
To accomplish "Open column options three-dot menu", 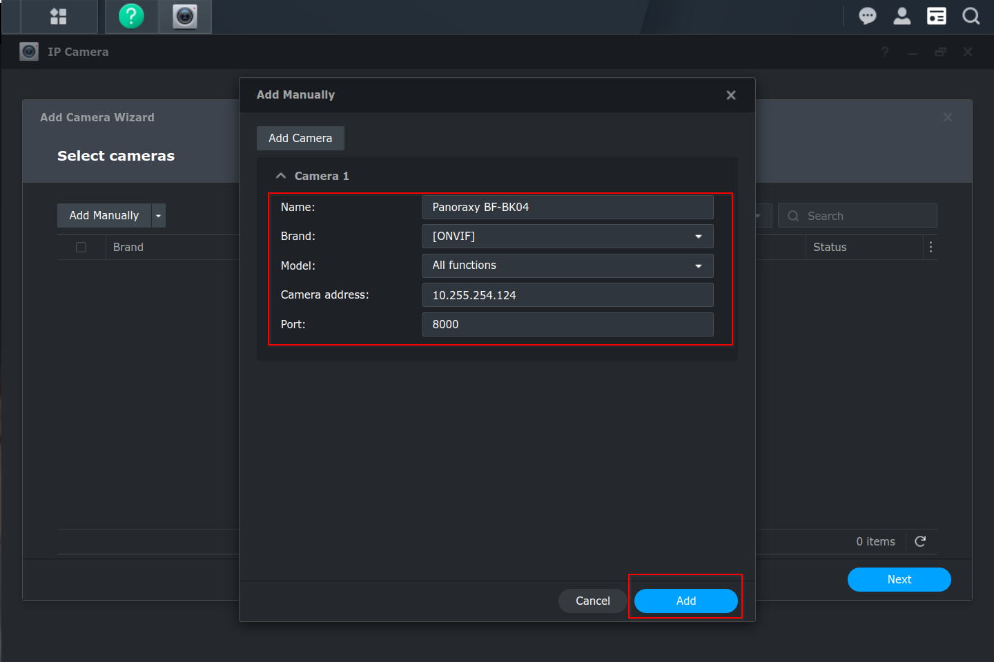I will [x=930, y=247].
